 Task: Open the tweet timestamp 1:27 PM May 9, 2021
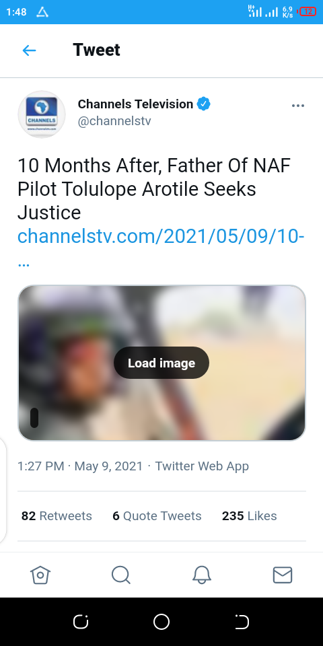80,466
